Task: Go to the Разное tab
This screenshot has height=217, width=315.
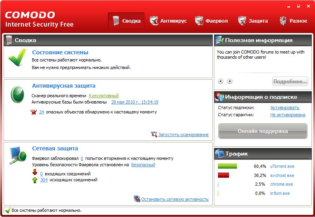Action: click(x=293, y=21)
